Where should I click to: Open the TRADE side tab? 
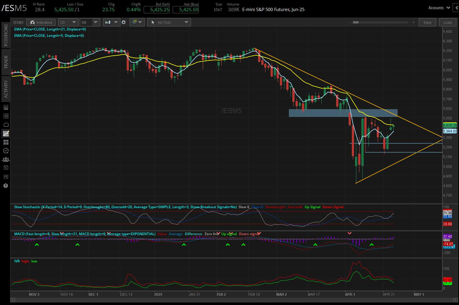(x=6, y=62)
